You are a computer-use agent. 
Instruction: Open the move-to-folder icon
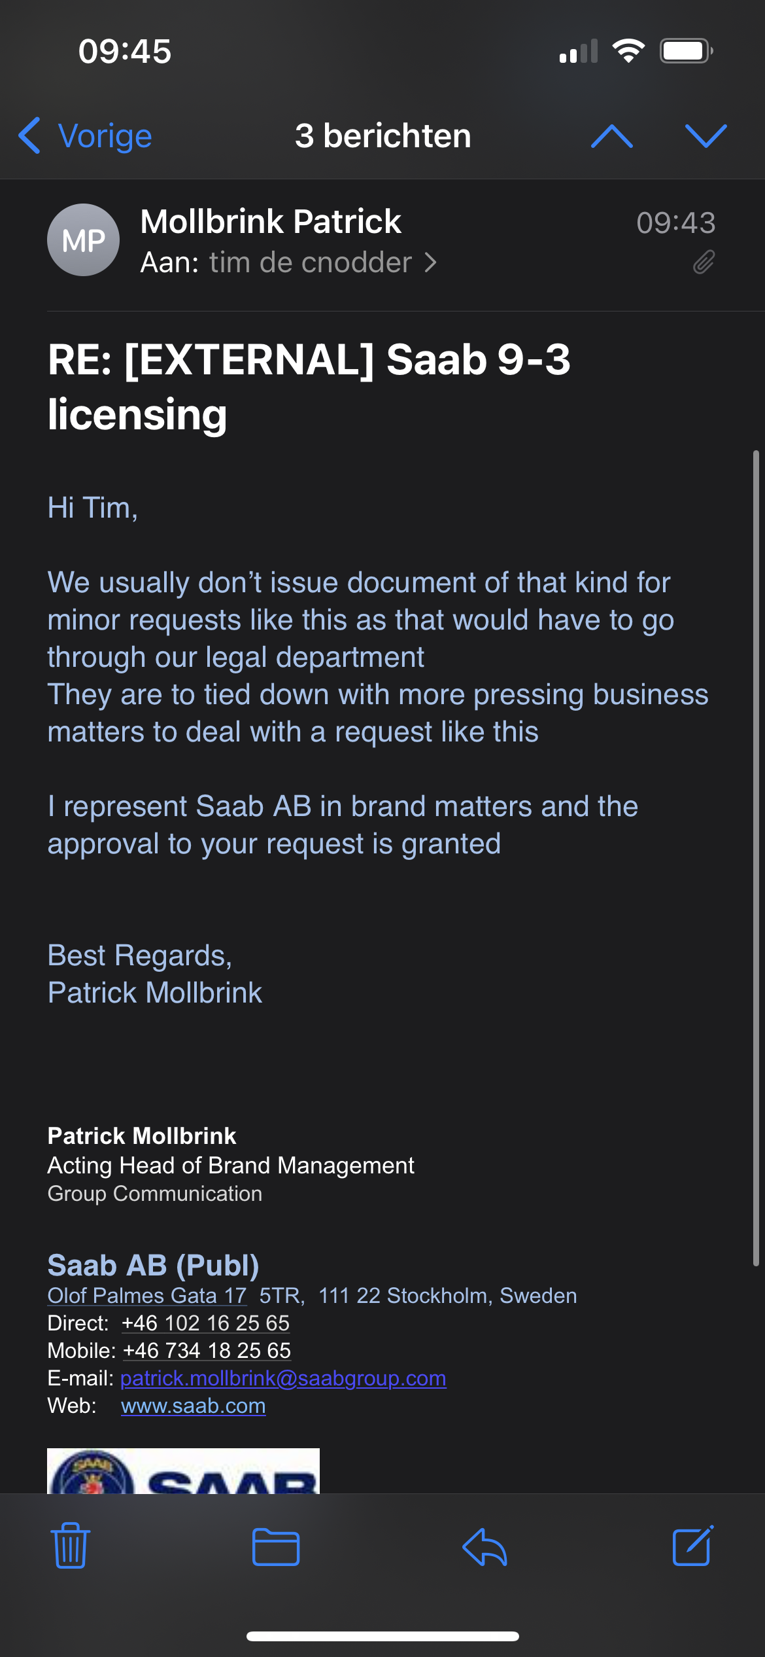coord(276,1547)
